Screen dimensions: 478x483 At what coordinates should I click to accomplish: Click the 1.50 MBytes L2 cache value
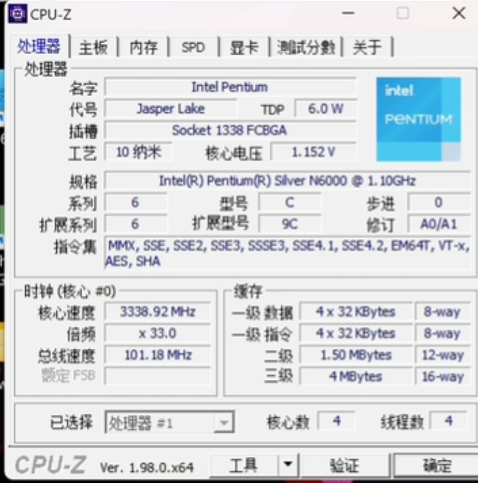pyautogui.click(x=356, y=355)
